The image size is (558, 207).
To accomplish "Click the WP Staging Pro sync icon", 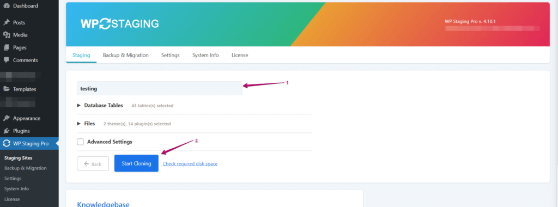I will coord(7,144).
